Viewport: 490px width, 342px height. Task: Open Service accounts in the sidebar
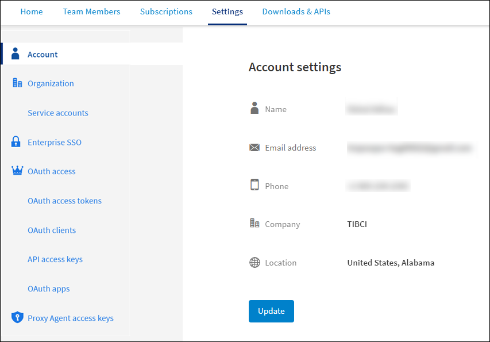[58, 113]
